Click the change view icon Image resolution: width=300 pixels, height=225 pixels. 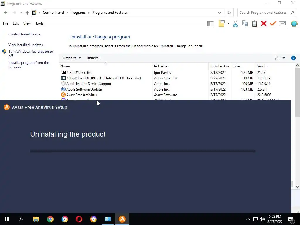pyautogui.click(x=277, y=58)
